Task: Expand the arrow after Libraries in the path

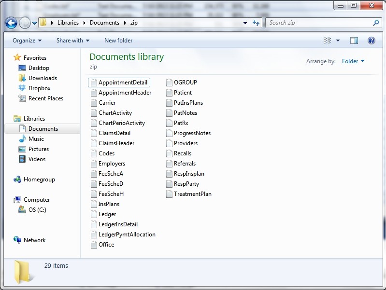Action: pos(85,23)
